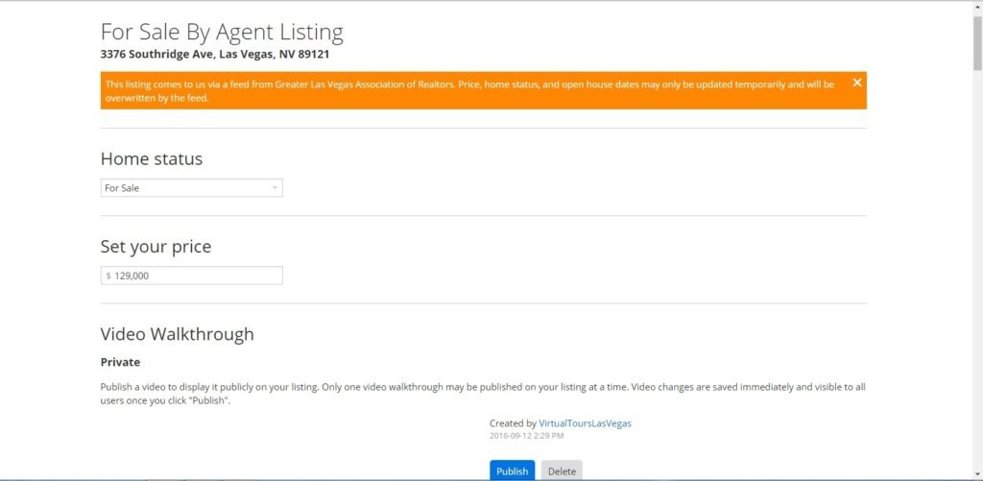983x481 pixels.
Task: Click the video publishing instructions paragraph
Action: tap(483, 394)
